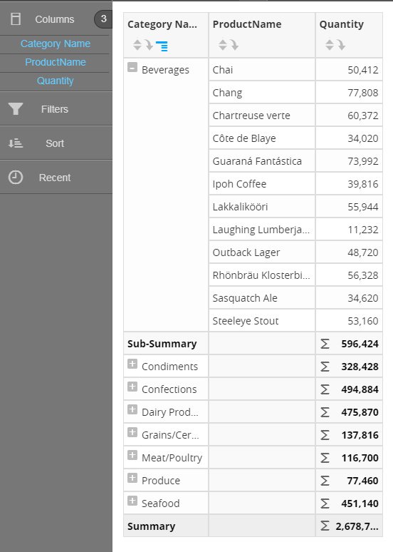Open the Filters funnel icon

click(x=16, y=109)
